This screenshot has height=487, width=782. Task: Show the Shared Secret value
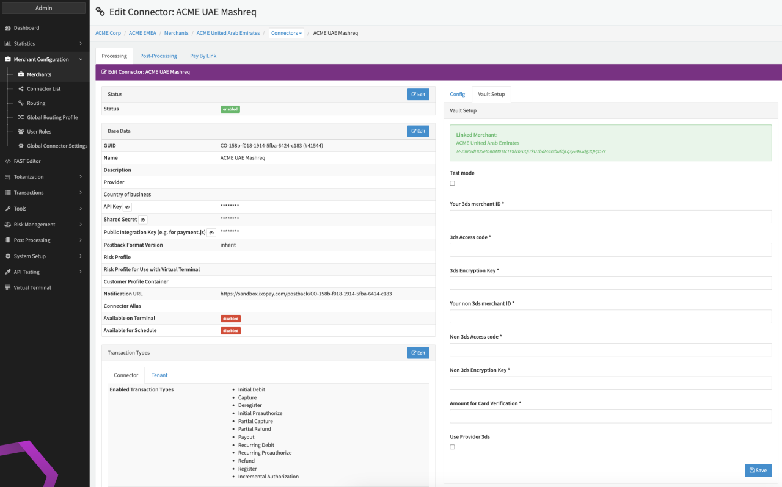[x=142, y=219]
